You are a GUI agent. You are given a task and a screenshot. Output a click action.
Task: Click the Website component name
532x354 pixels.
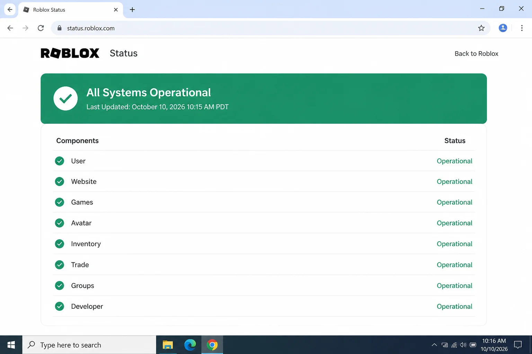coord(84,181)
